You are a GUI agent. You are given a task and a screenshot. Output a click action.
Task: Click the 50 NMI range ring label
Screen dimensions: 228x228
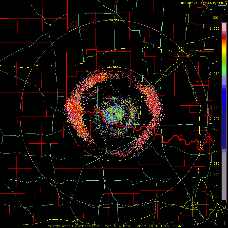point(114,67)
